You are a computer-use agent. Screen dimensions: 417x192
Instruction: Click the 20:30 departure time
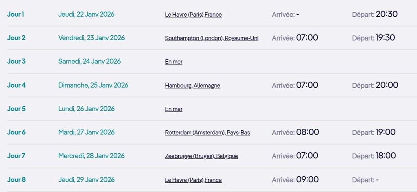click(x=386, y=14)
